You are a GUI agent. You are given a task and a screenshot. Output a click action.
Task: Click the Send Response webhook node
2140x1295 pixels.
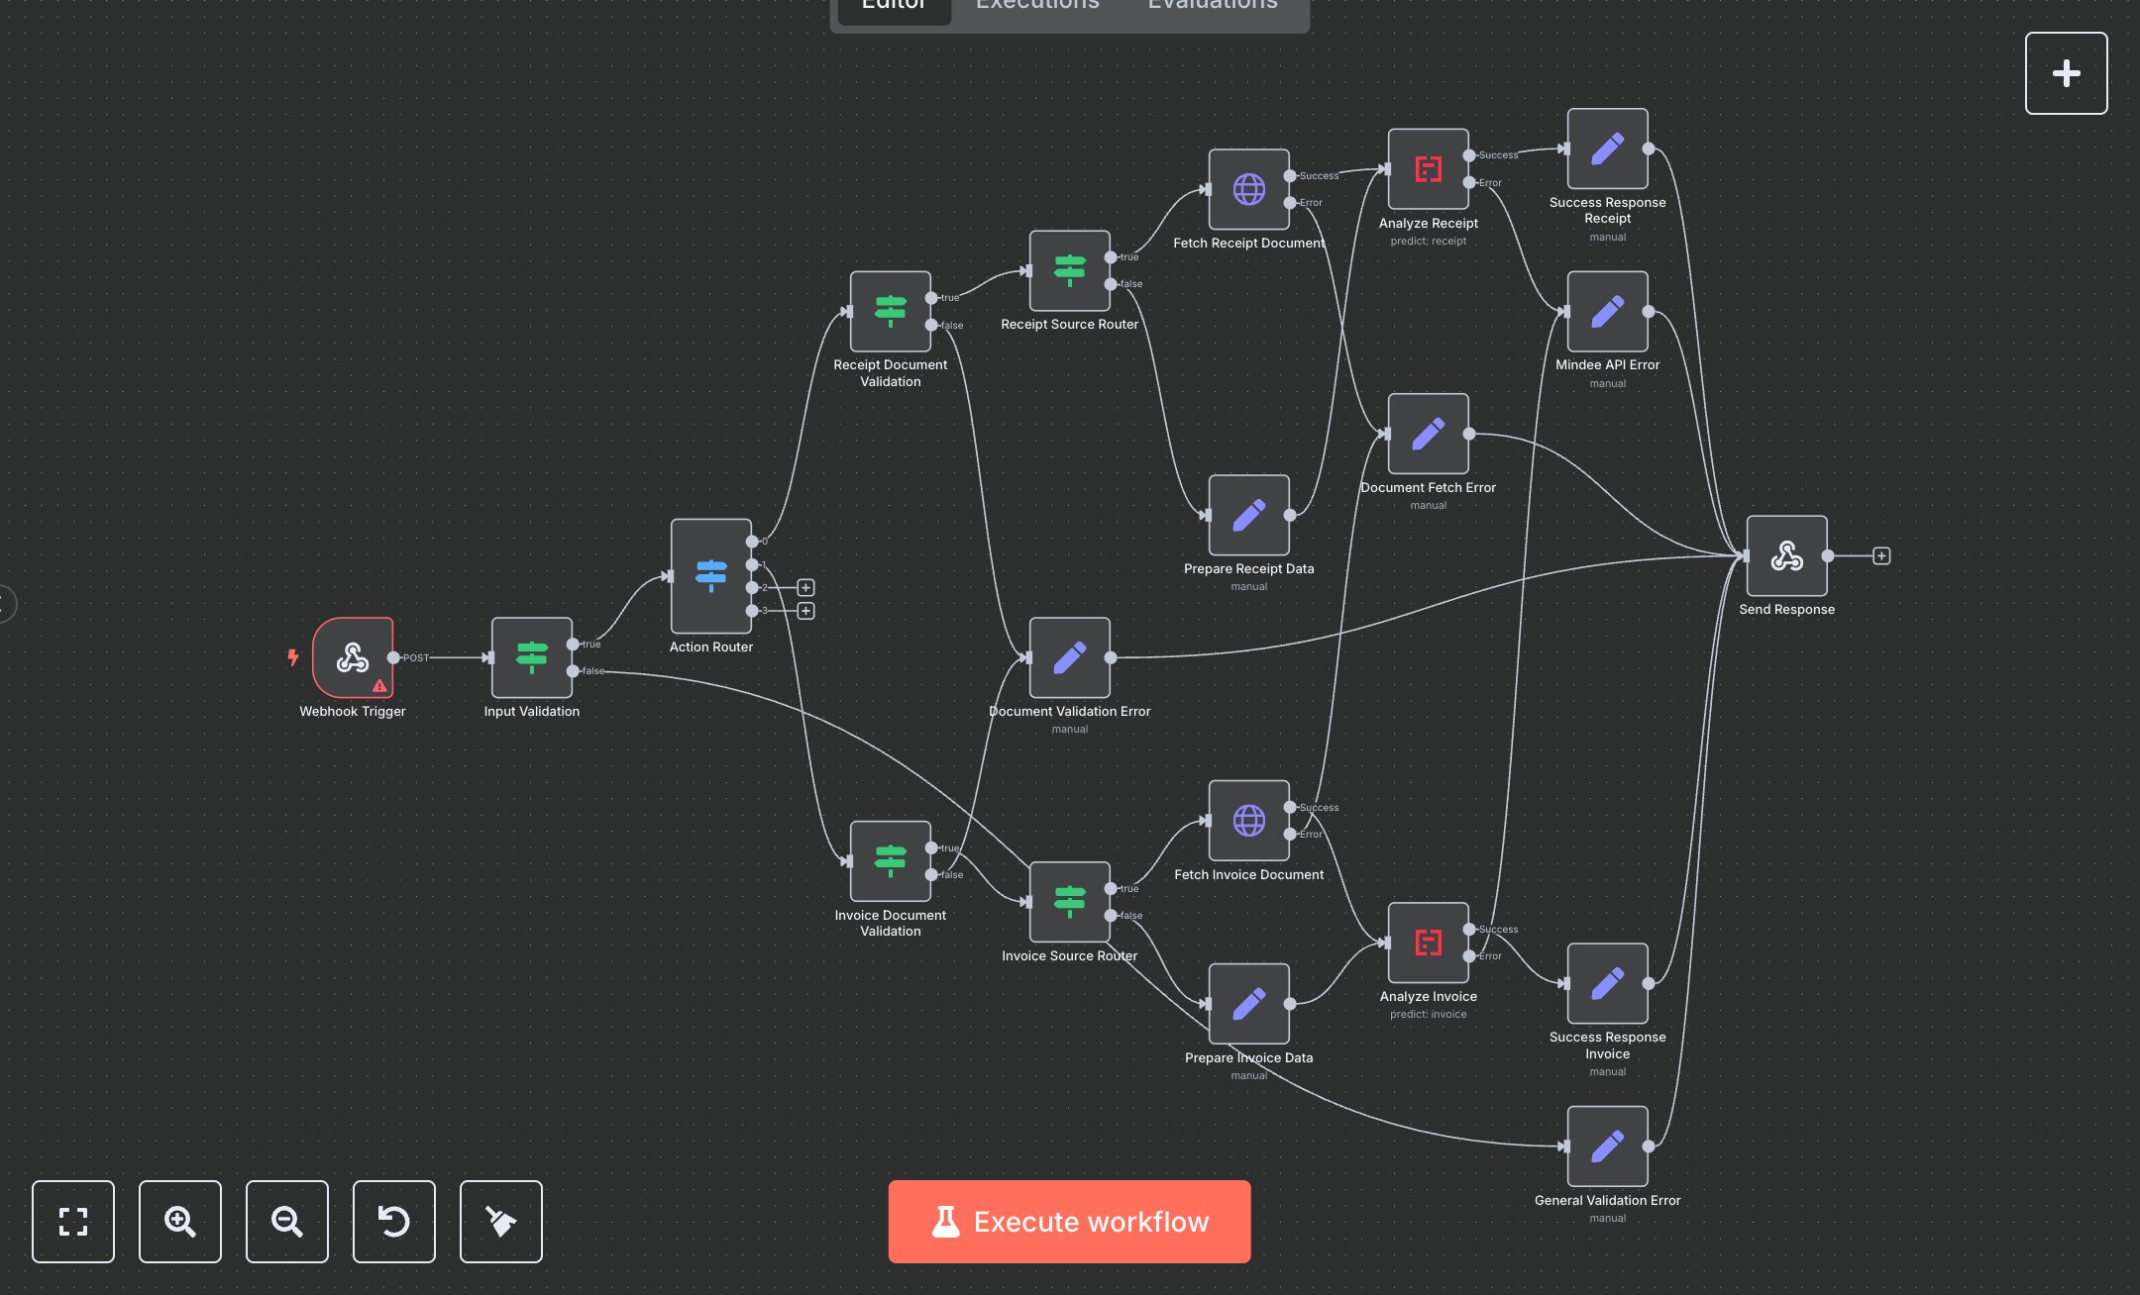1786,555
